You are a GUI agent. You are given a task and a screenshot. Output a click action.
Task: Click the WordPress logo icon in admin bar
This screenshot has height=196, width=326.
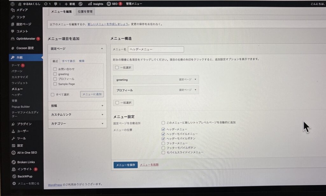[x=13, y=4]
